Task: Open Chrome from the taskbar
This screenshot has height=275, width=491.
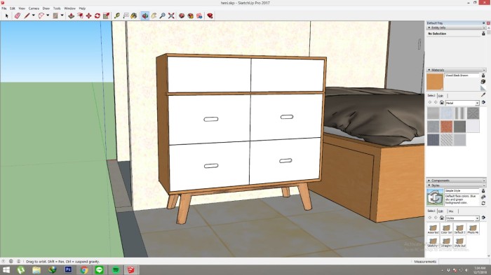Action: tap(84, 269)
